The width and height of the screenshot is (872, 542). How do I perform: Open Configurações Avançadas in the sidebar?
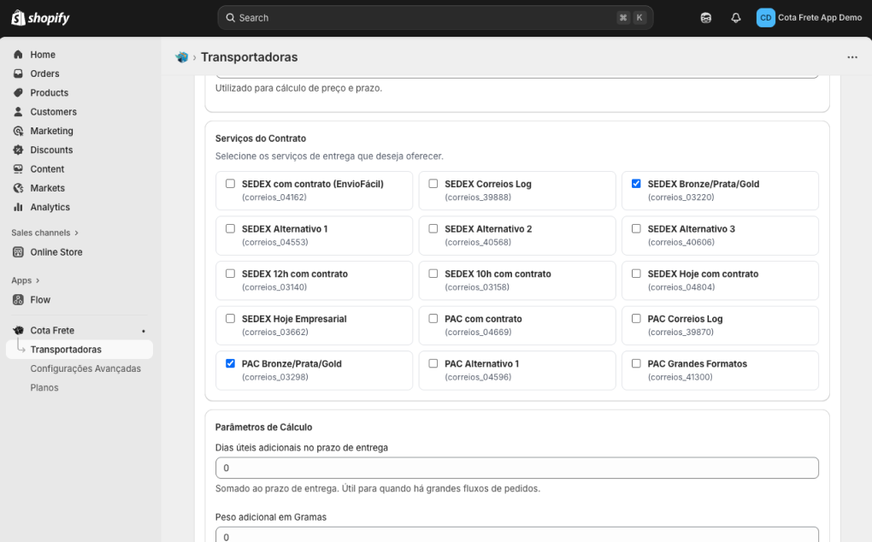pyautogui.click(x=85, y=368)
